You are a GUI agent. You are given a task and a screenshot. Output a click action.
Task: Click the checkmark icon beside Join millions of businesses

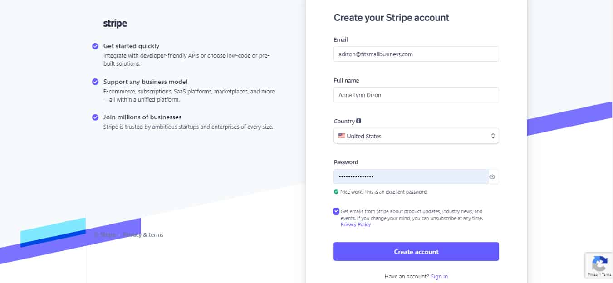click(95, 117)
